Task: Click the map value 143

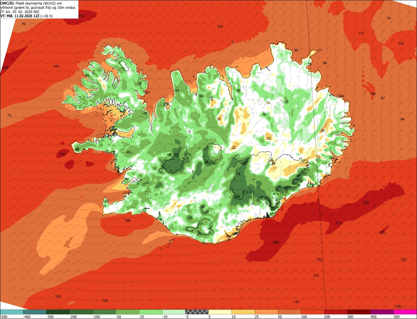Action: [x=220, y=26]
